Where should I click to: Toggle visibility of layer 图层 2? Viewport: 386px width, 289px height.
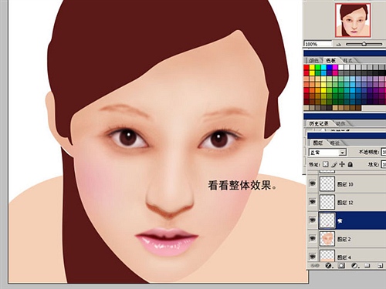tap(313, 238)
